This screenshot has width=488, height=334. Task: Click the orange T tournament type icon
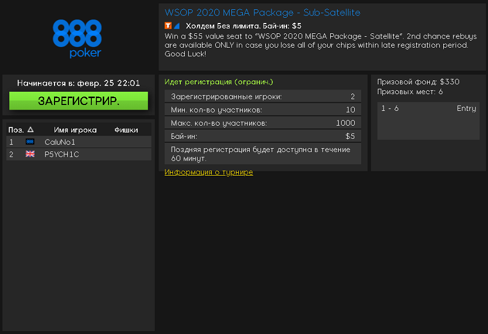coord(168,26)
